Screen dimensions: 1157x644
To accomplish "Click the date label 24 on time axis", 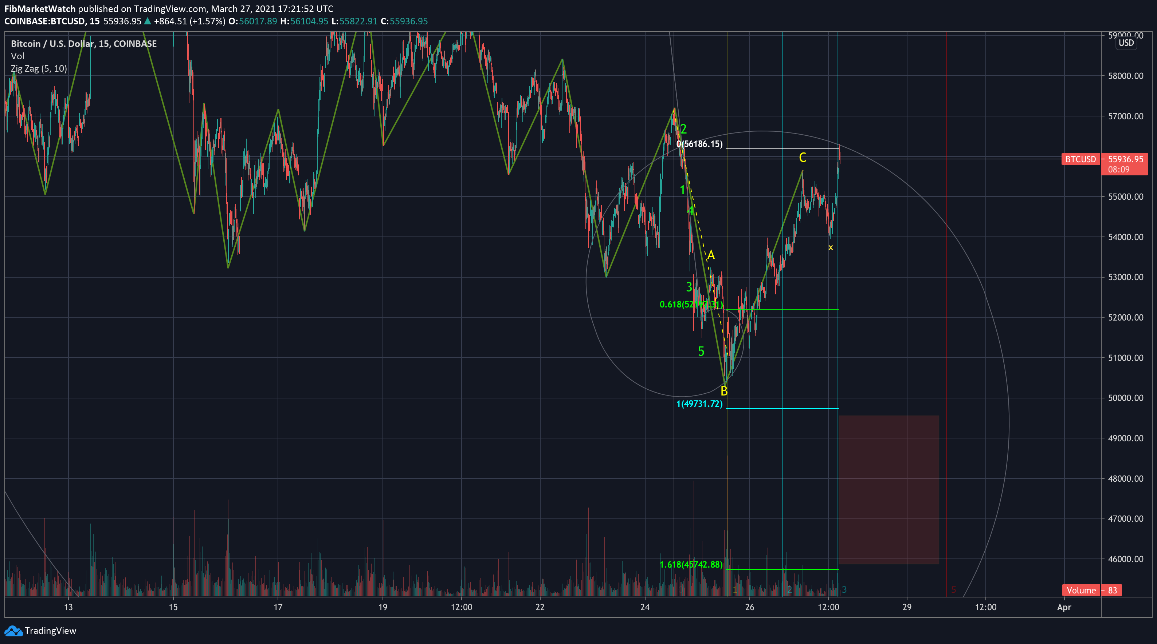I will (645, 607).
